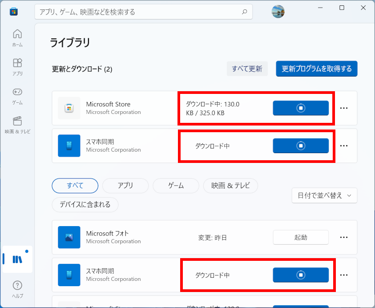The height and width of the screenshot is (308, 375).
Task: Select the library icon in sidebar
Action: [17, 259]
